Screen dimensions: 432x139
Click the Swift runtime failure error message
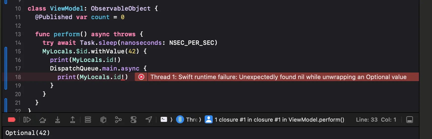(278, 77)
